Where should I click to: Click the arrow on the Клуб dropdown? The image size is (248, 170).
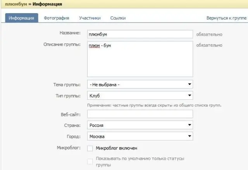(x=189, y=95)
